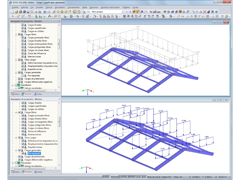
Task: Click the New document icon in the toolbar
Action: click(x=13, y=12)
